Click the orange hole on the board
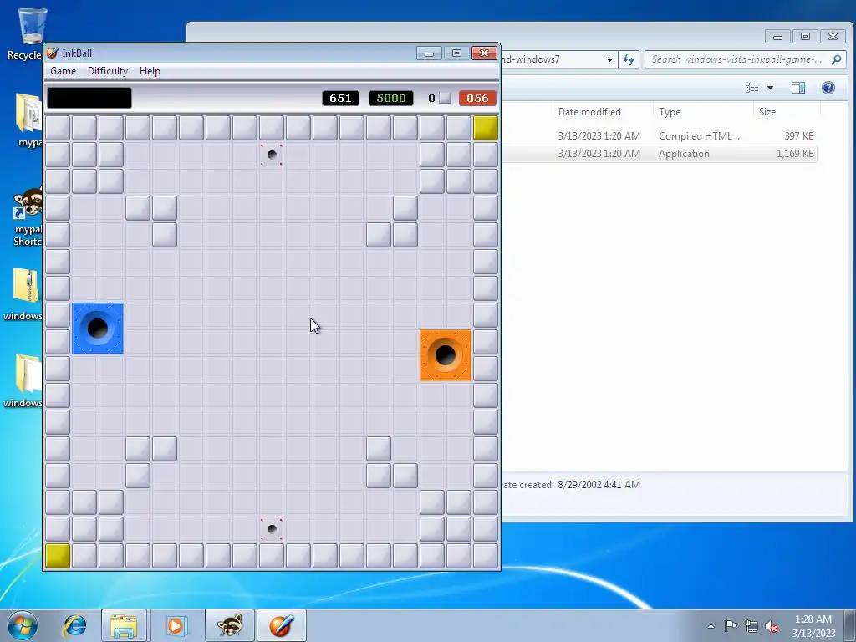Image resolution: width=856 pixels, height=642 pixels. point(445,354)
